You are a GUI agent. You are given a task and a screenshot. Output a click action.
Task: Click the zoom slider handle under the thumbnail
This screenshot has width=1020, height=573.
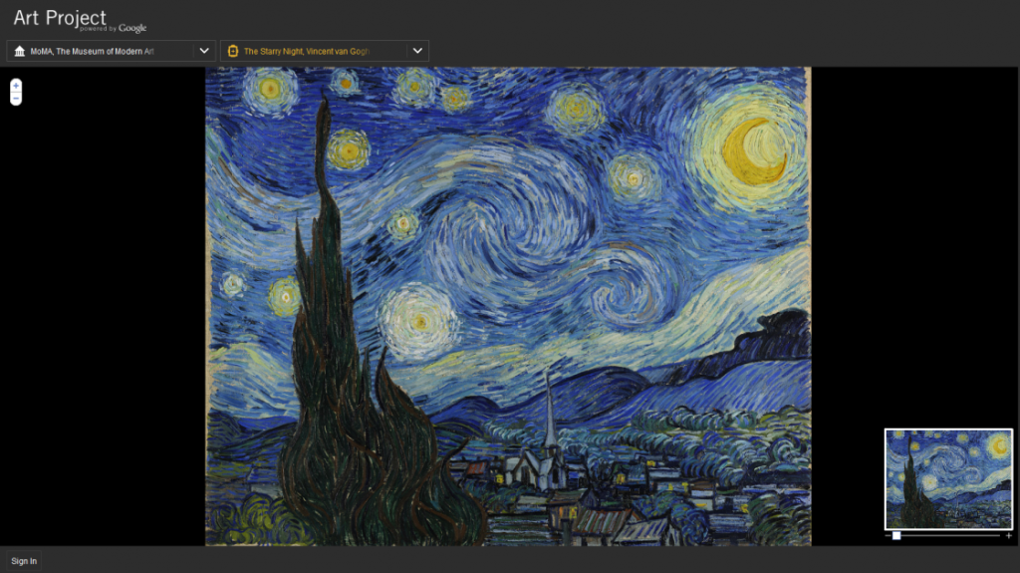click(896, 536)
